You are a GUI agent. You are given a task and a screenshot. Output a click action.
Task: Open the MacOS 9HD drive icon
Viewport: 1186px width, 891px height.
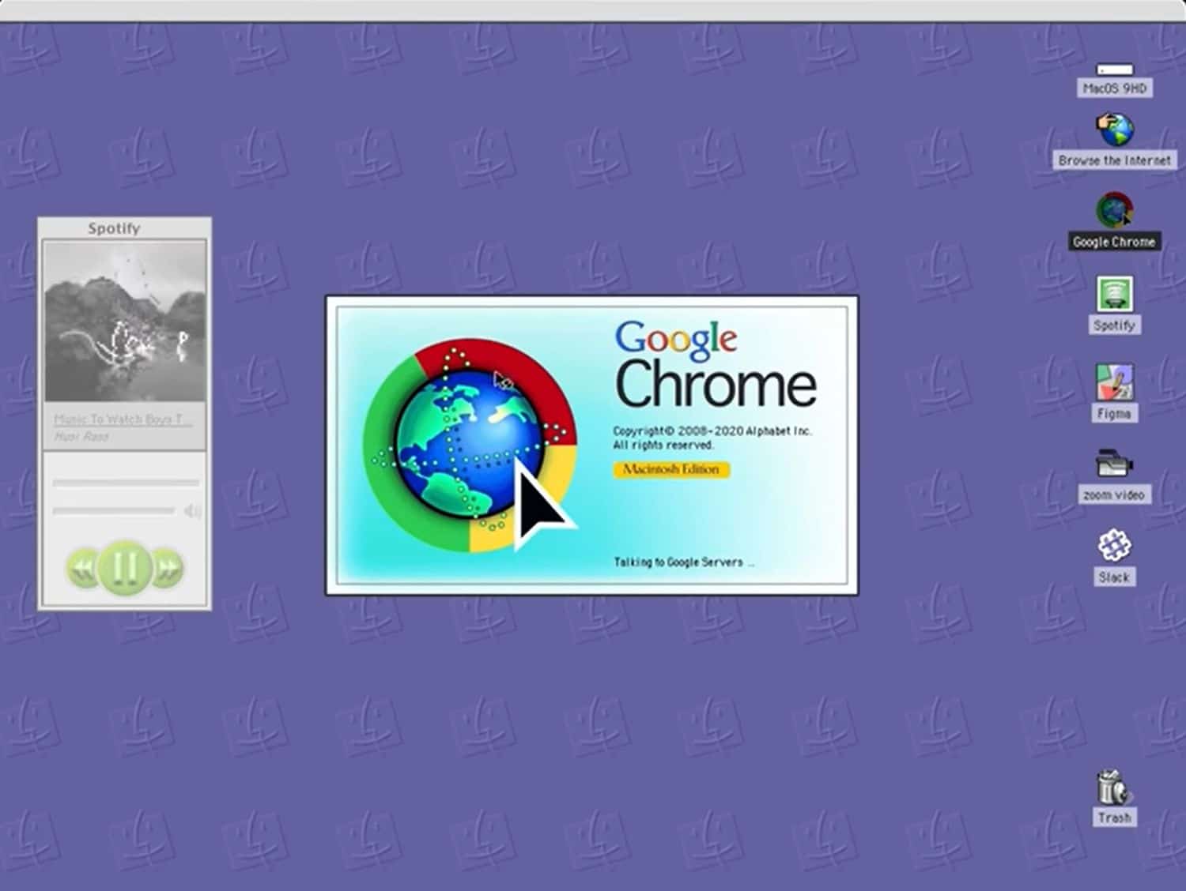click(1115, 70)
